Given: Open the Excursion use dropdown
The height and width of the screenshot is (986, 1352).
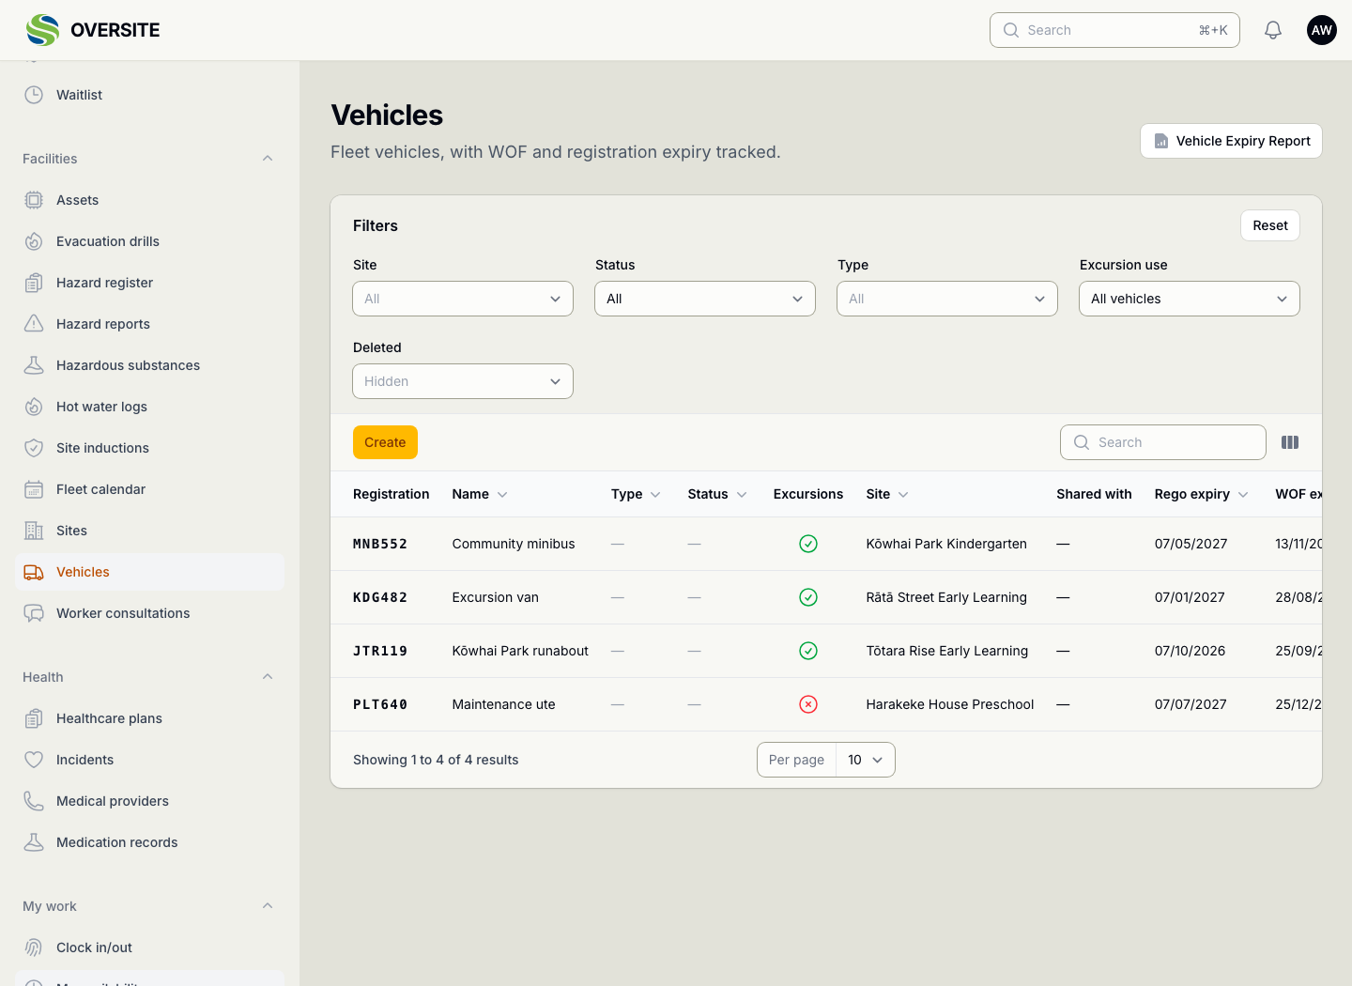Looking at the screenshot, I should point(1190,299).
